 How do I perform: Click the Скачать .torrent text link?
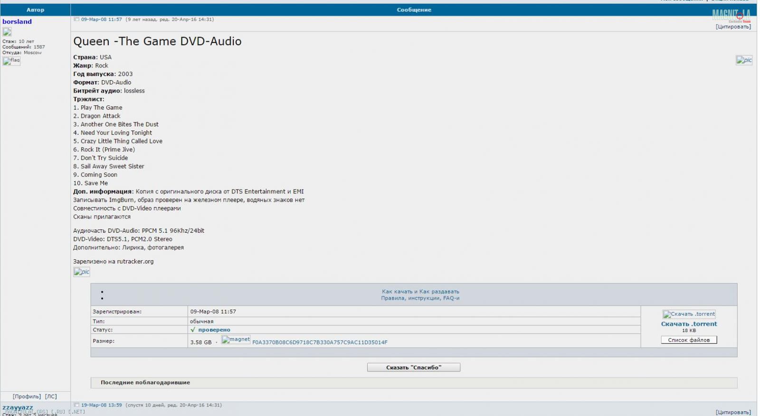point(689,324)
